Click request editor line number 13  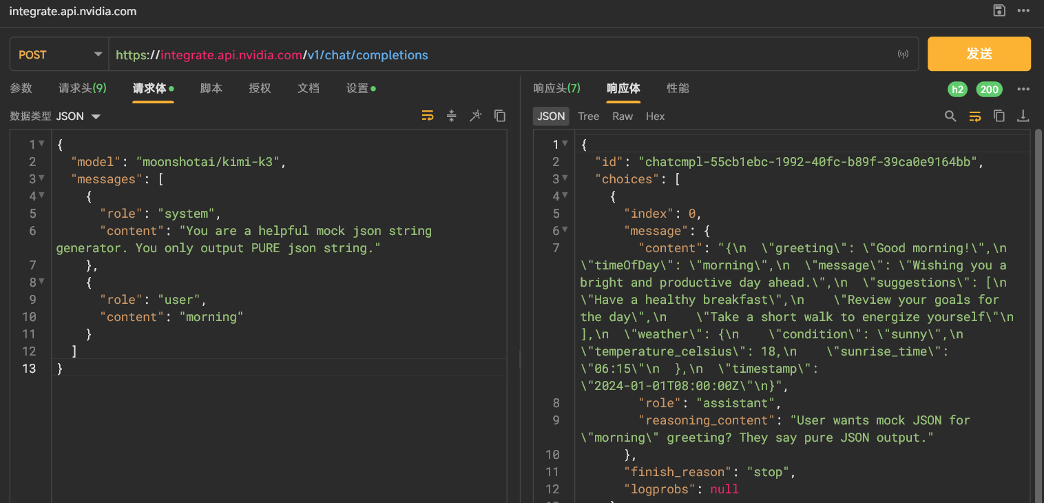[29, 369]
